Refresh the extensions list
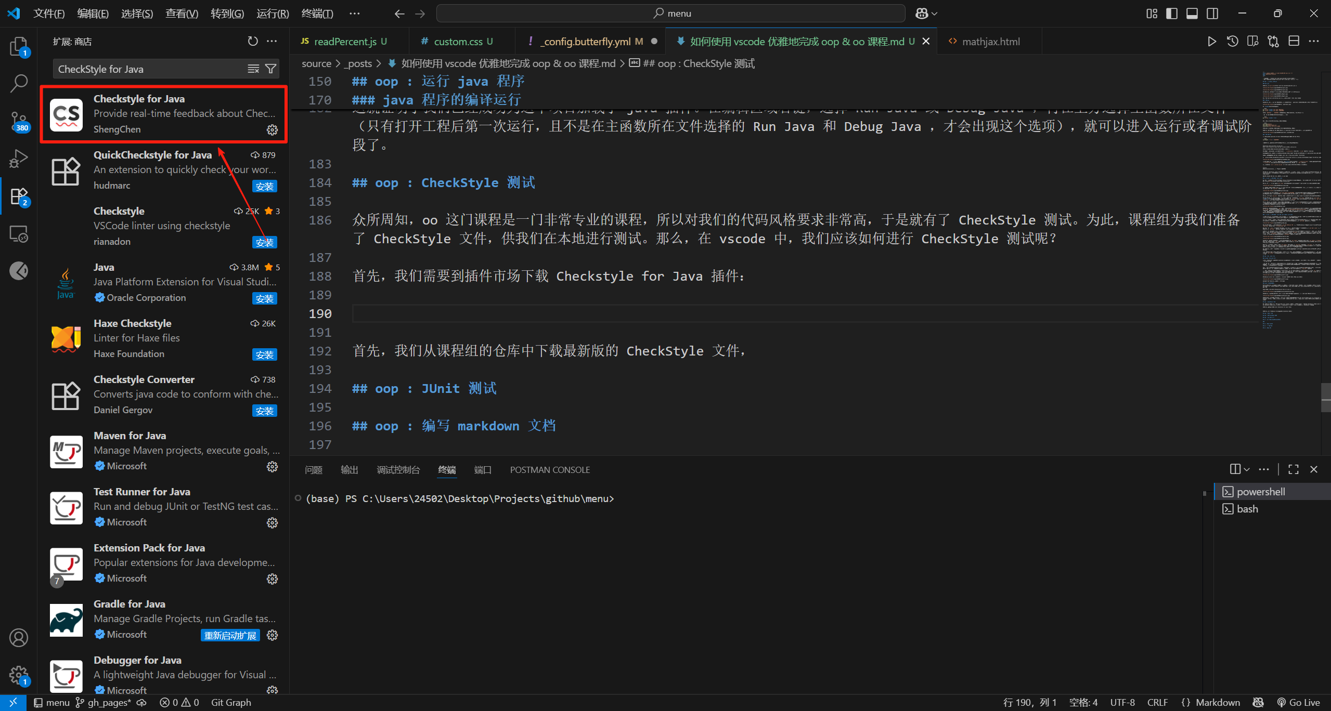 click(x=252, y=41)
